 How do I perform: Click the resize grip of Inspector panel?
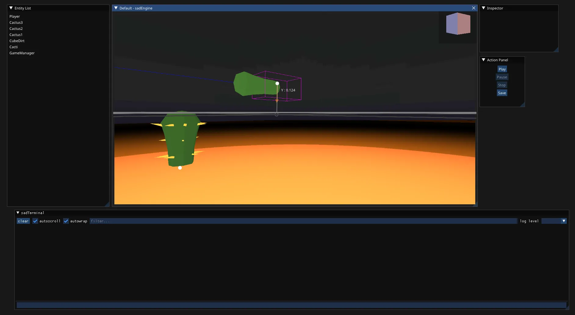[x=556, y=50]
